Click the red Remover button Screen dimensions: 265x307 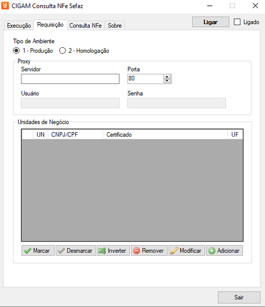(x=149, y=251)
